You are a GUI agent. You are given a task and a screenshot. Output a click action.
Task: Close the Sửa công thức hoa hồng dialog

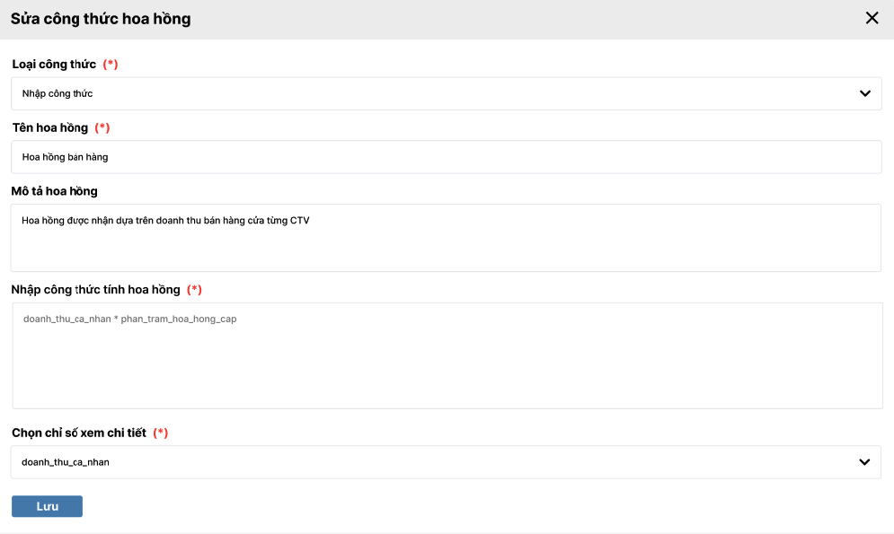(x=872, y=18)
